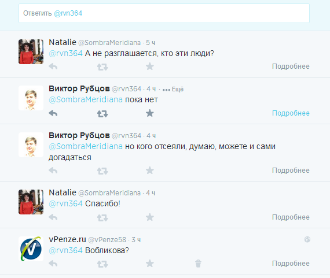Screen dimensions: 330x278
Task: Reply to the 'Спасибо!' tweet
Action: pyautogui.click(x=53, y=217)
